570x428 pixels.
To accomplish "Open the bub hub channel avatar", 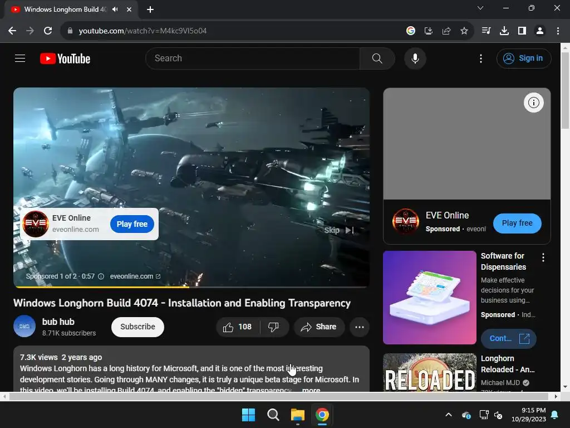I will pos(24,326).
